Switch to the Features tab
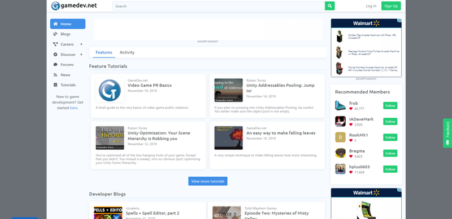 coord(104,52)
